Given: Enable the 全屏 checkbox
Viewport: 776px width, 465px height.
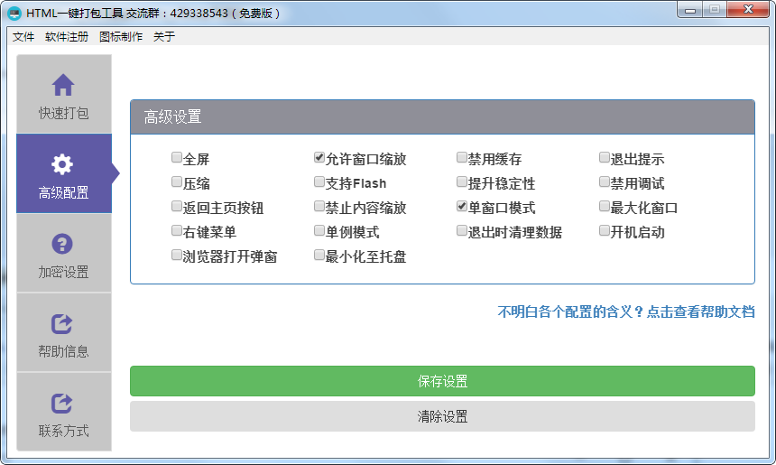Looking at the screenshot, I should pyautogui.click(x=177, y=157).
